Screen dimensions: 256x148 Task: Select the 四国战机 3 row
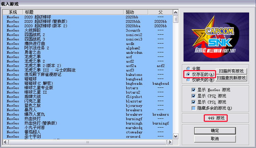pyautogui.click(x=88, y=39)
